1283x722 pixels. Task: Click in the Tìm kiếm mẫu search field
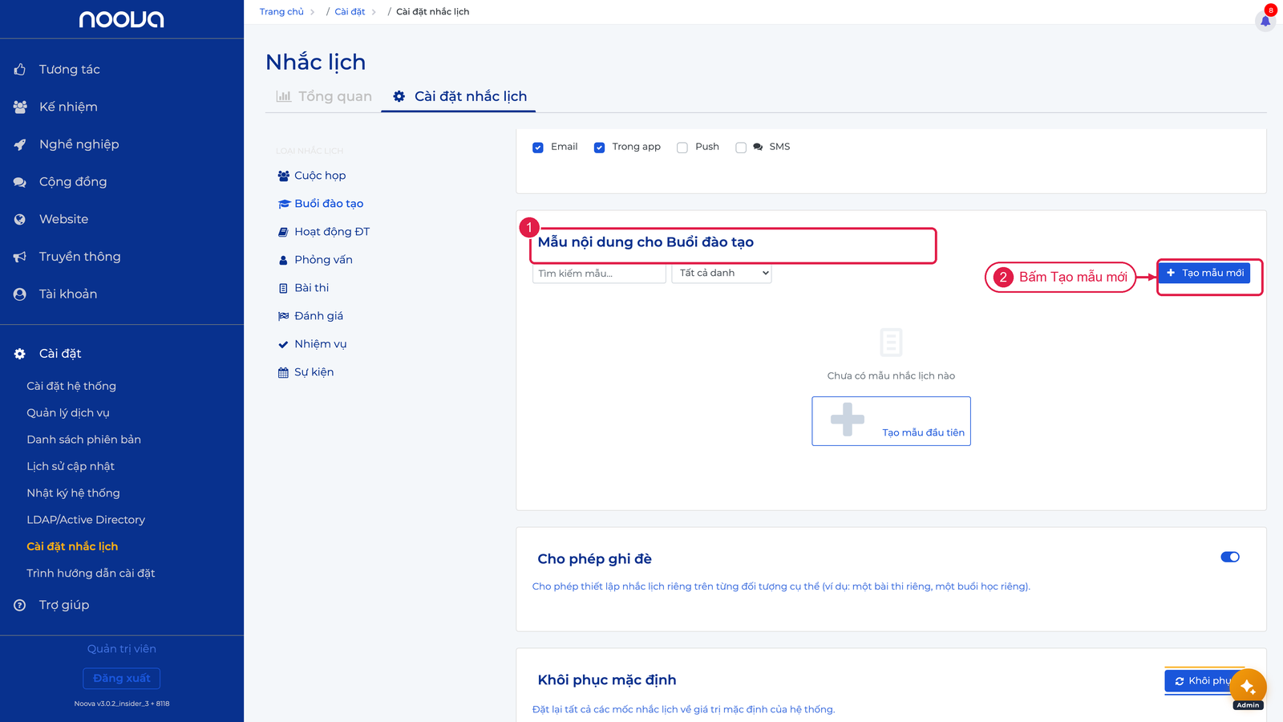pos(599,274)
